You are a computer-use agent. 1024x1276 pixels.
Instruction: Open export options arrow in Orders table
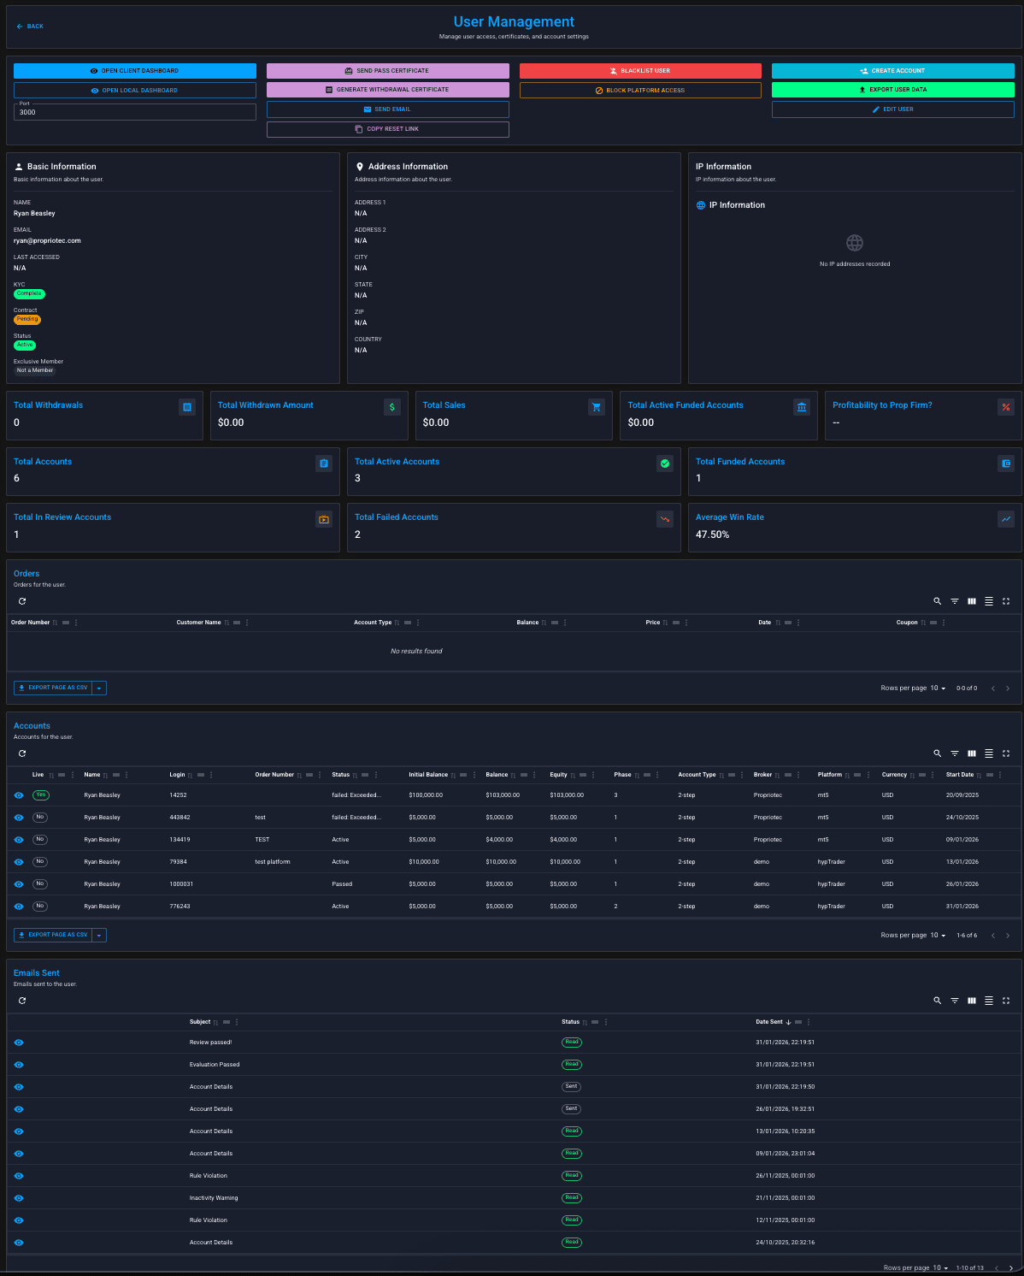tap(99, 688)
